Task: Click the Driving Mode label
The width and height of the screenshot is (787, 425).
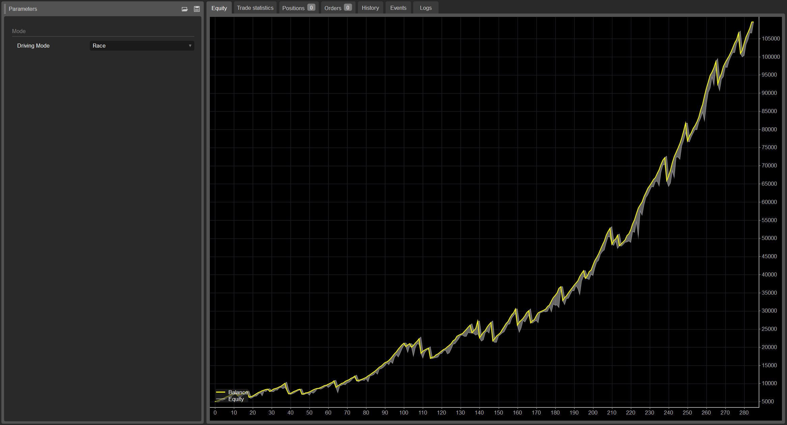Action: click(x=33, y=46)
